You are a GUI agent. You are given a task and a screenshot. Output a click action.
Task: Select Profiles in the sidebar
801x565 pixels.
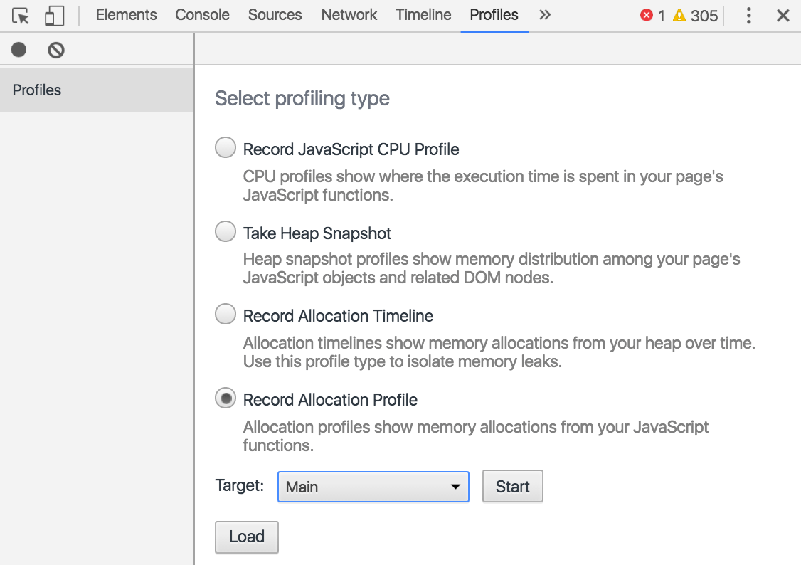36,90
